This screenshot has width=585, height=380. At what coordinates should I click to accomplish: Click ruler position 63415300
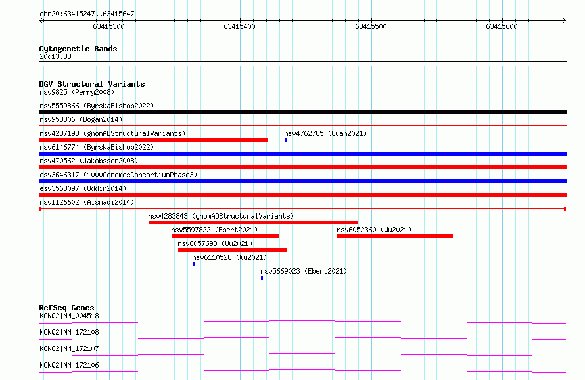tap(108, 26)
